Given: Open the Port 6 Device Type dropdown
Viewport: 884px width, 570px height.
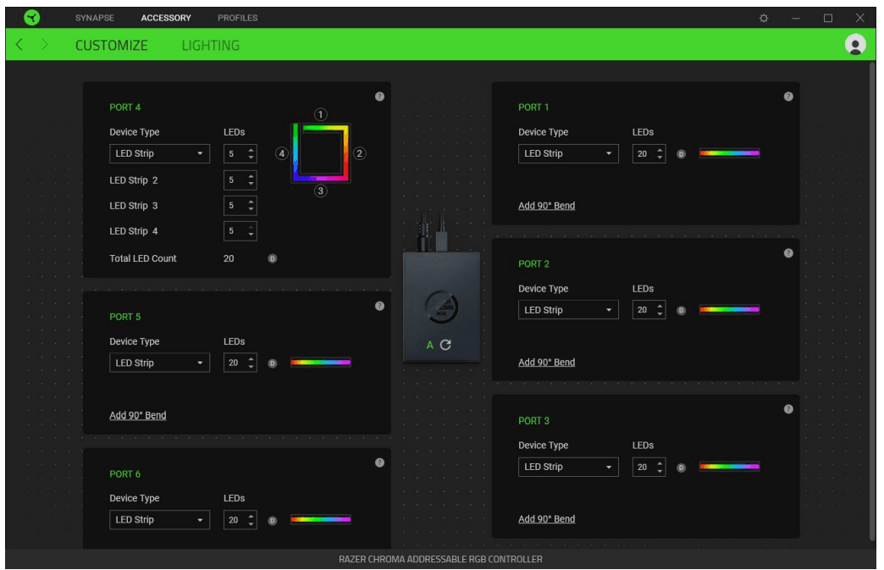Looking at the screenshot, I should tap(159, 519).
